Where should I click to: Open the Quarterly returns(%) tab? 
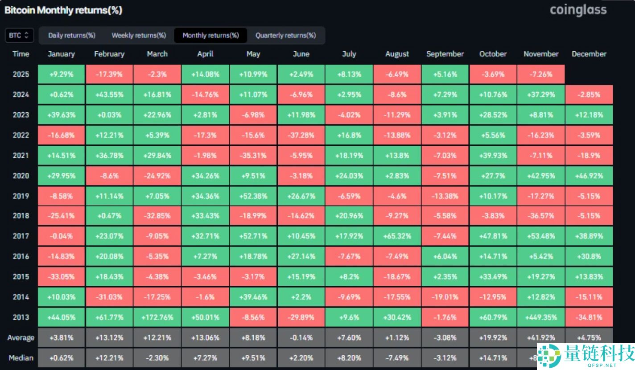pyautogui.click(x=285, y=35)
